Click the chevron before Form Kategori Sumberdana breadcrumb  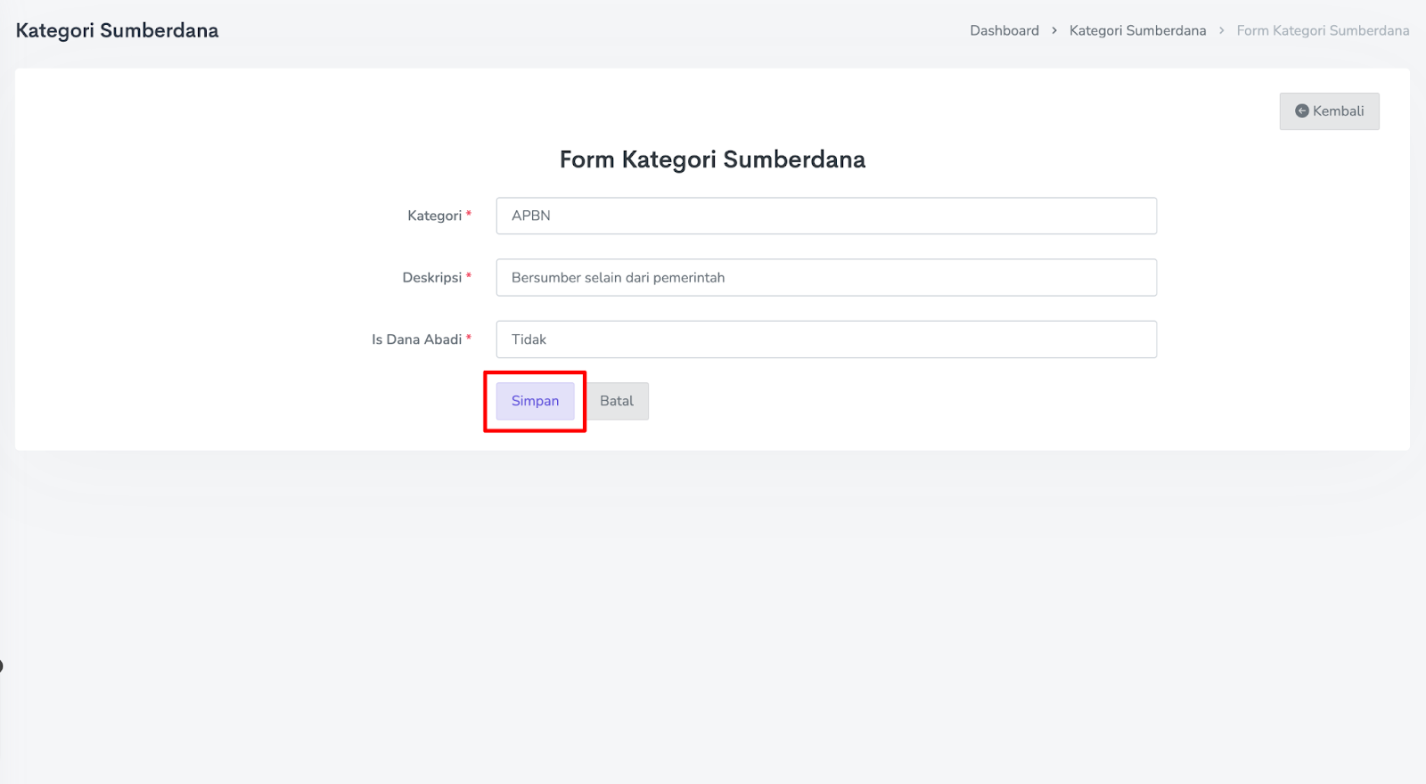click(1222, 30)
